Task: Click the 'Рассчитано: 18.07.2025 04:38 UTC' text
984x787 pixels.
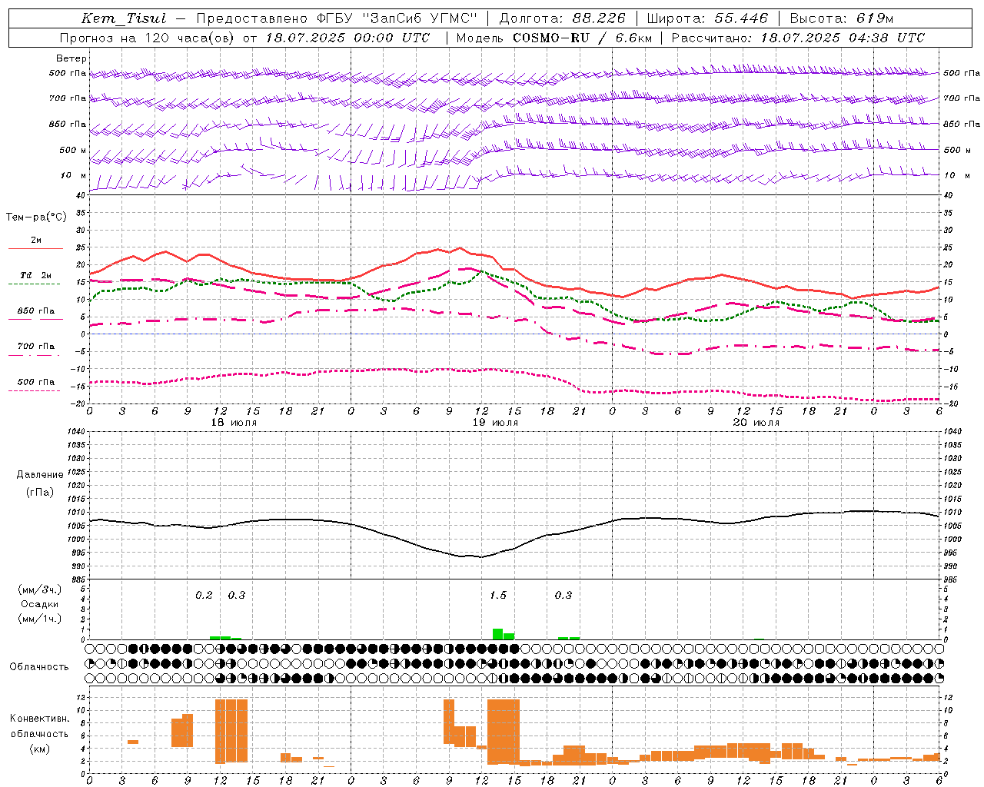Action: pyautogui.click(x=798, y=38)
